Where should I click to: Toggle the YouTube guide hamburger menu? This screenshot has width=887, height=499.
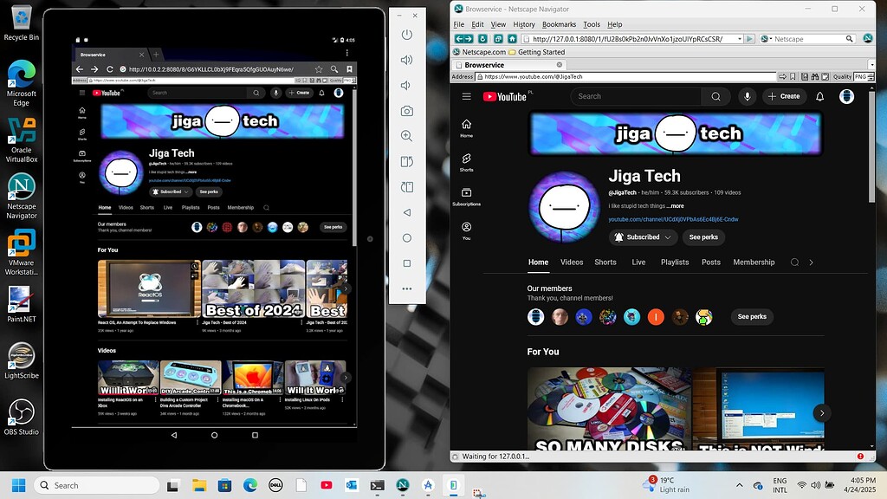(466, 96)
